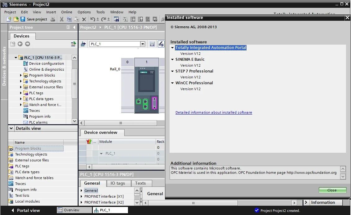Switch to the IO tags tab
The image size is (351, 215).
(x=118, y=183)
